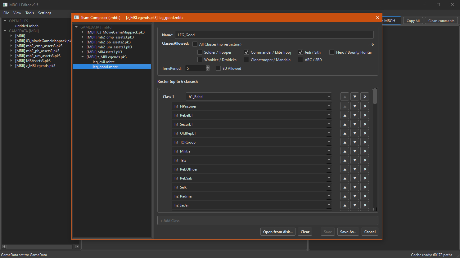Check Hero / Bounty Hunter class
This screenshot has height=258, width=460.
point(332,52)
